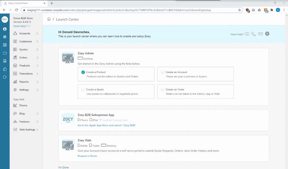Dismiss the welcome banner with the X icon
Image resolution: width=288 pixels, height=169 pixels.
coord(267,34)
